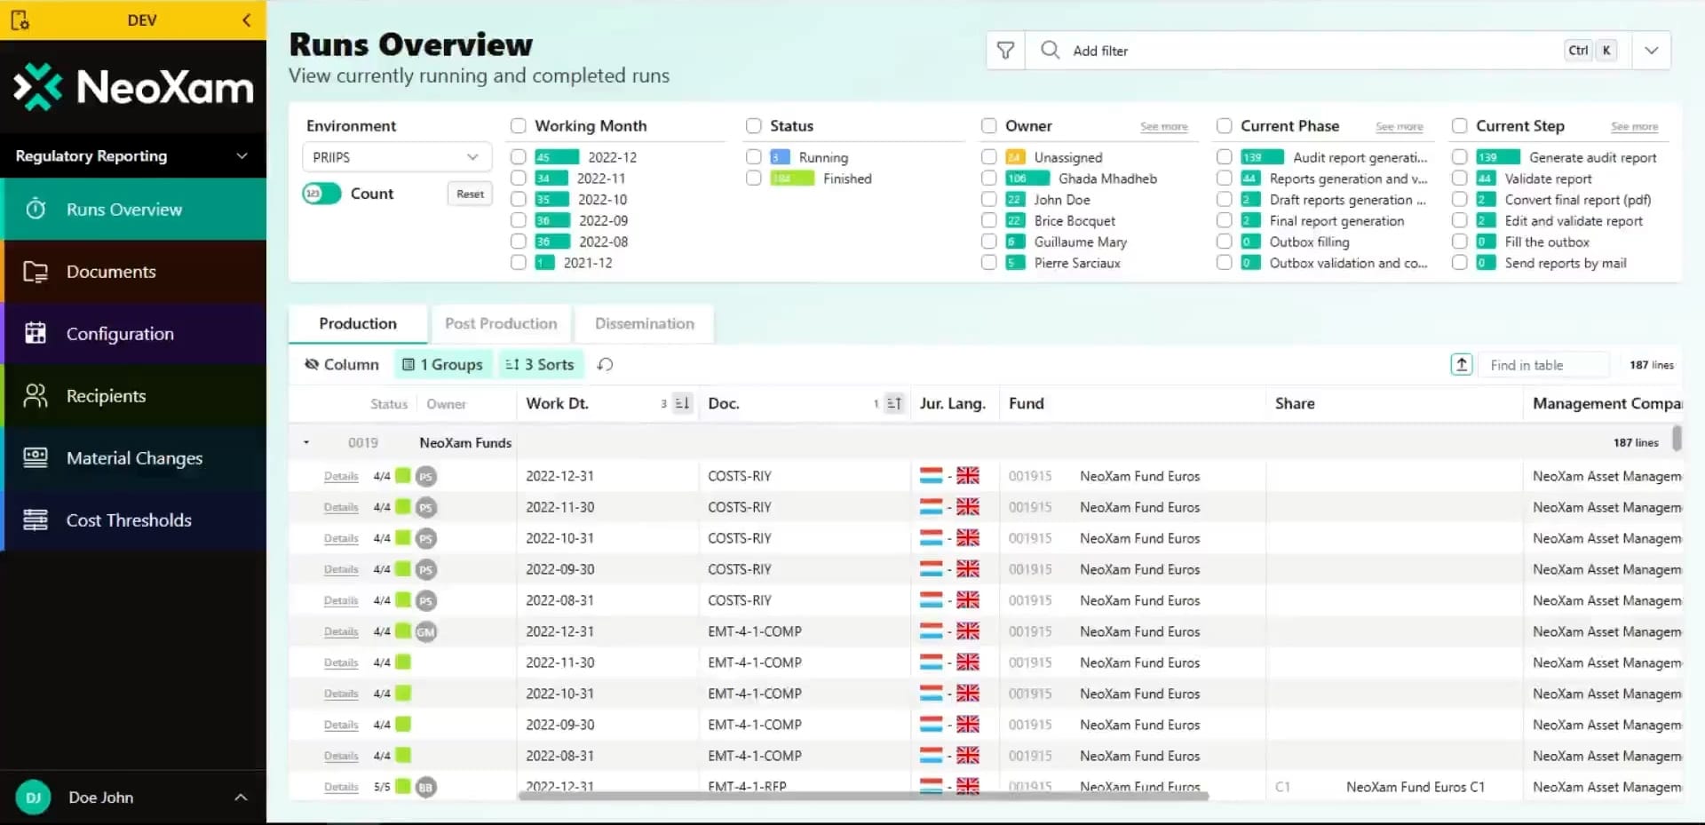Open Material Changes in sidebar
1705x825 pixels.
[133, 458]
